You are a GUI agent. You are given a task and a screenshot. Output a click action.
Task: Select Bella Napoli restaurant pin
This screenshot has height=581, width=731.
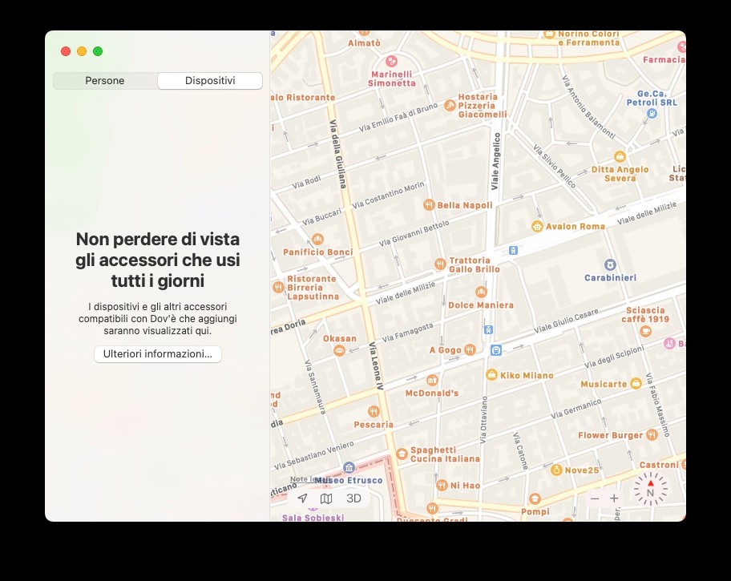429,204
